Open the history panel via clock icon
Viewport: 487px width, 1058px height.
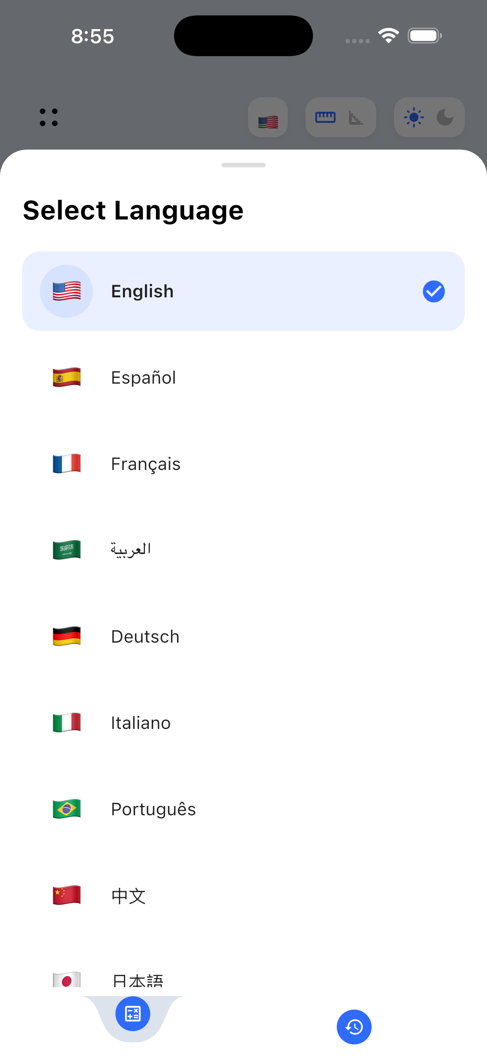tap(354, 1027)
